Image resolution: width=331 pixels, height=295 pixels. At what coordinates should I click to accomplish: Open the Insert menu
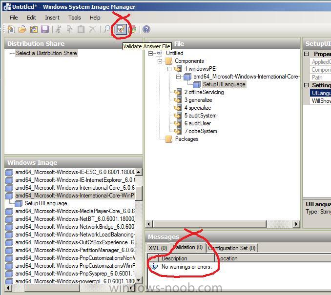click(52, 18)
